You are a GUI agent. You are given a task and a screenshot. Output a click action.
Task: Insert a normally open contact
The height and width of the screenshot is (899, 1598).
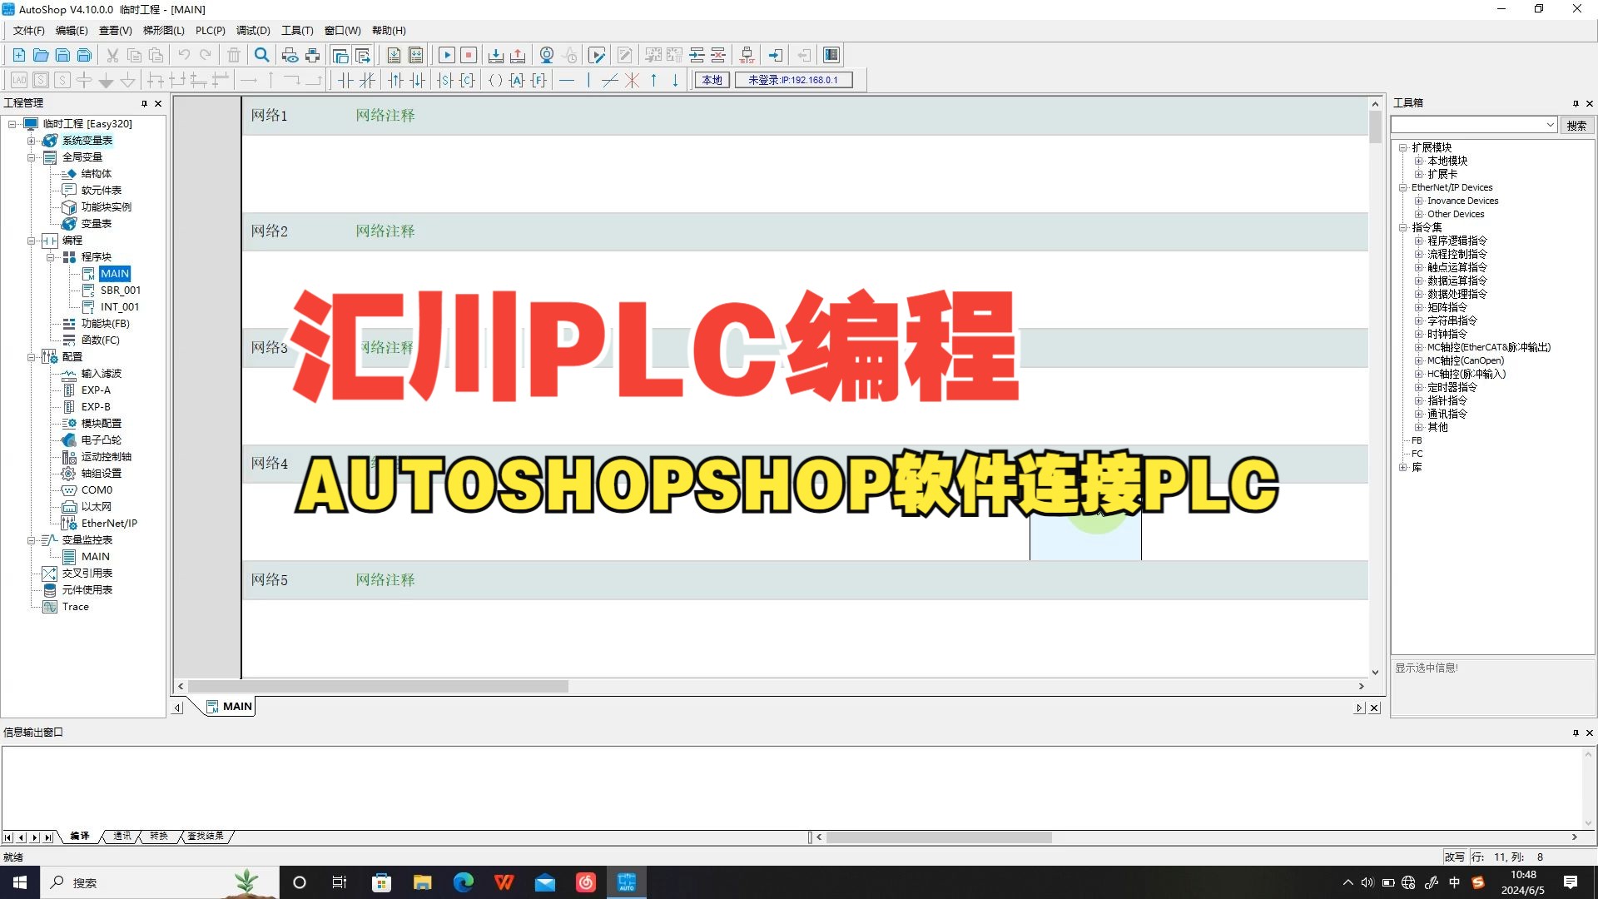click(x=345, y=80)
